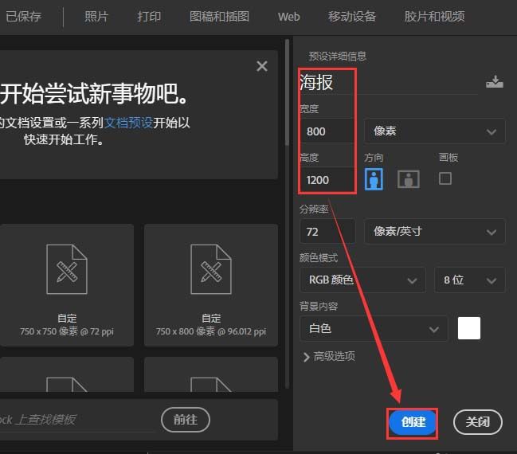Select the 自定 750 x 750 像素 preset
Image resolution: width=517 pixels, height=454 pixels.
click(x=67, y=285)
